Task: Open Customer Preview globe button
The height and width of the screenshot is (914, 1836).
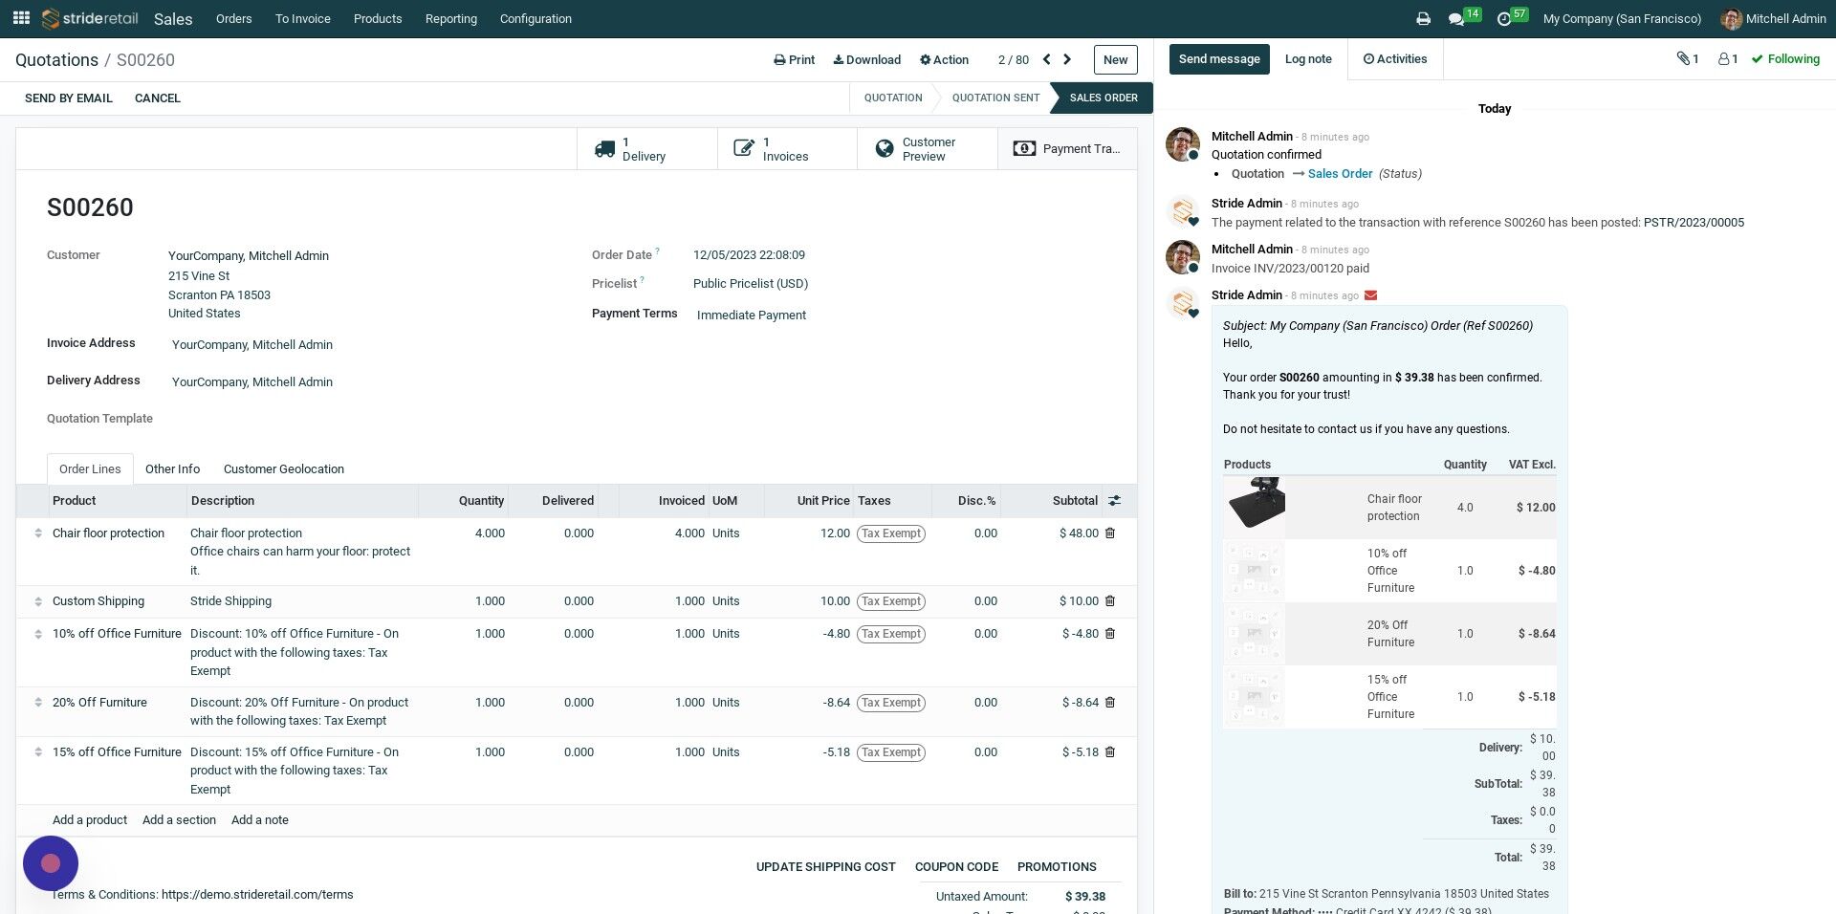Action: (x=928, y=149)
